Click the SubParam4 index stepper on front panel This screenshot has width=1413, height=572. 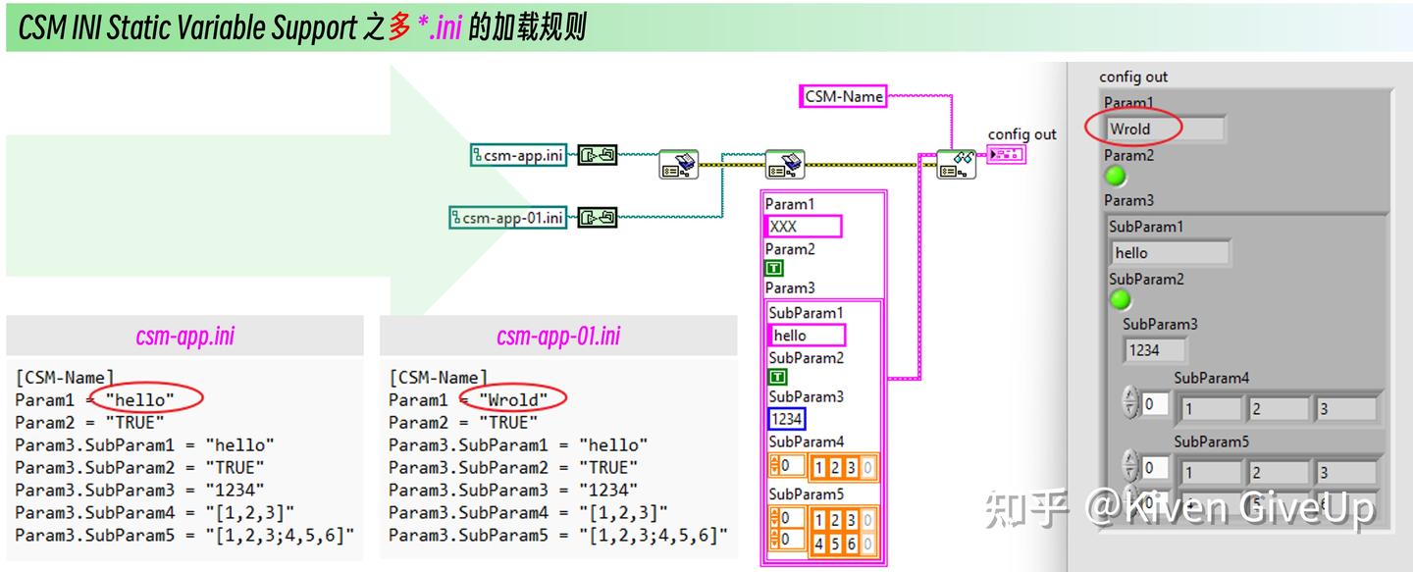(1129, 402)
